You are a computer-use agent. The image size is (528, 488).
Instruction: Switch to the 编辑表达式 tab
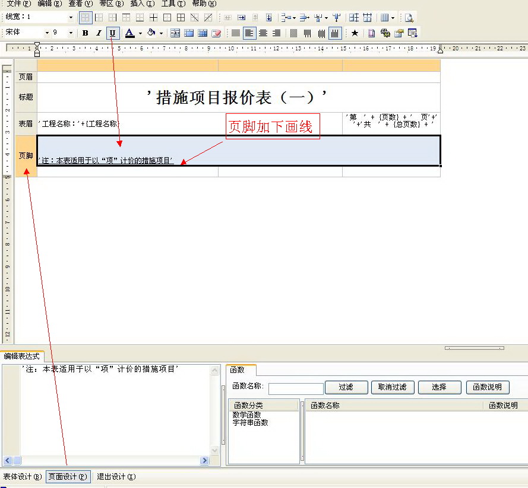22,356
